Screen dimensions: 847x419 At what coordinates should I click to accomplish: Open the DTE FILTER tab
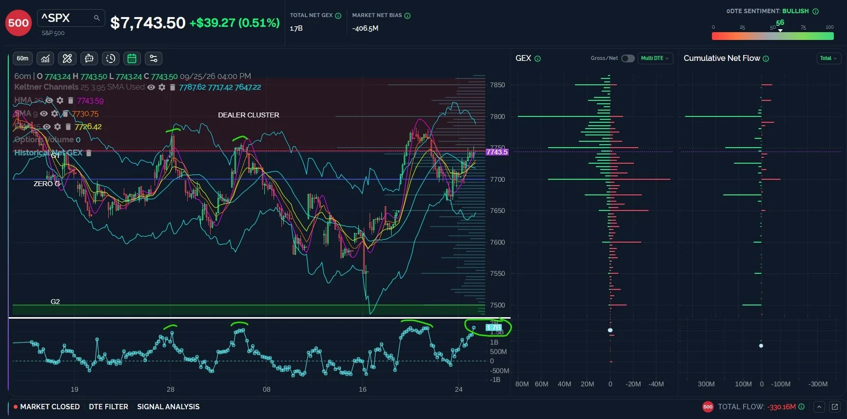pyautogui.click(x=108, y=407)
